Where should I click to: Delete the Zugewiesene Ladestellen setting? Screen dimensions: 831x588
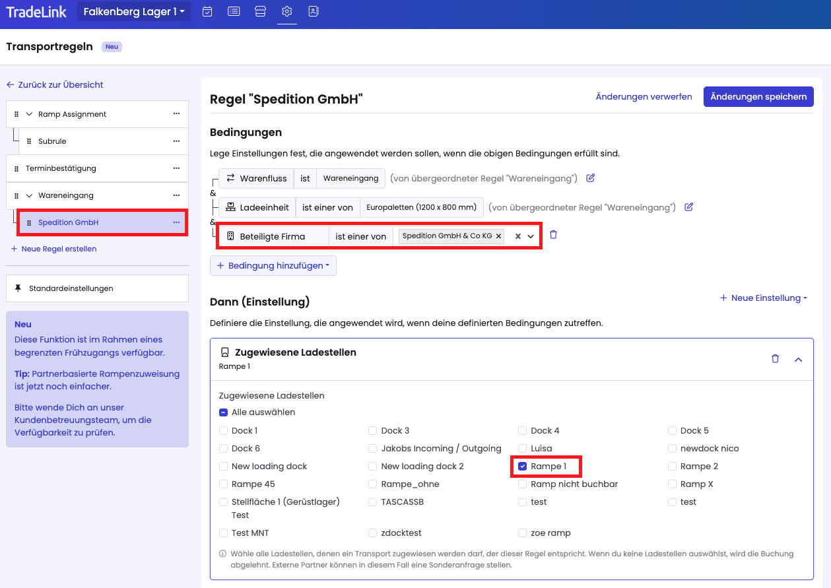click(775, 359)
